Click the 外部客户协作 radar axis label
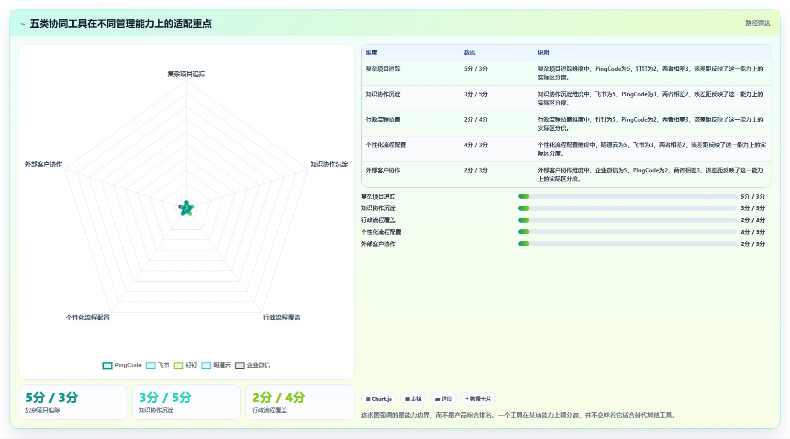Image resolution: width=790 pixels, height=439 pixels. [44, 164]
